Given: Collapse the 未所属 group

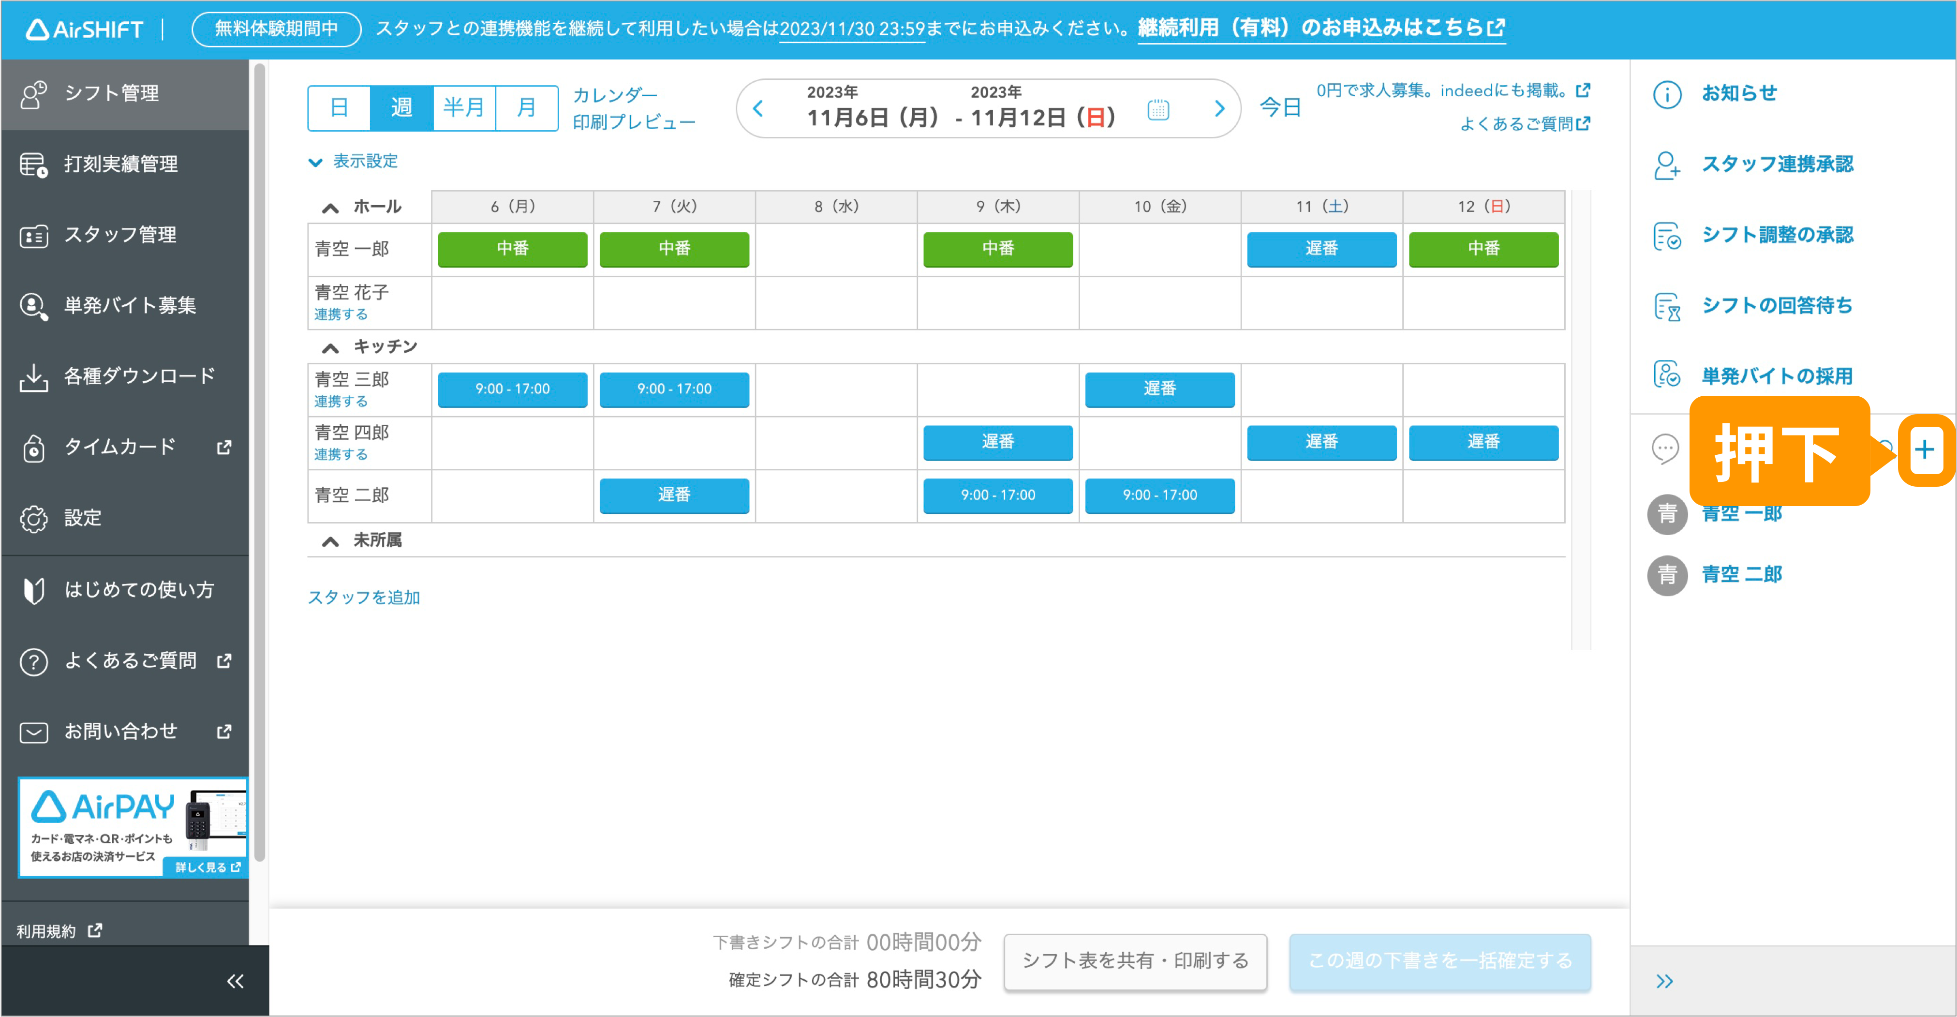Looking at the screenshot, I should click(x=330, y=541).
